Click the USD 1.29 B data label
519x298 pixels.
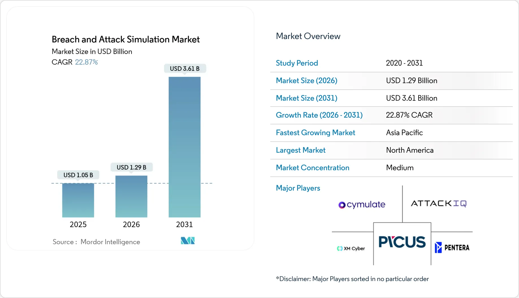click(131, 167)
